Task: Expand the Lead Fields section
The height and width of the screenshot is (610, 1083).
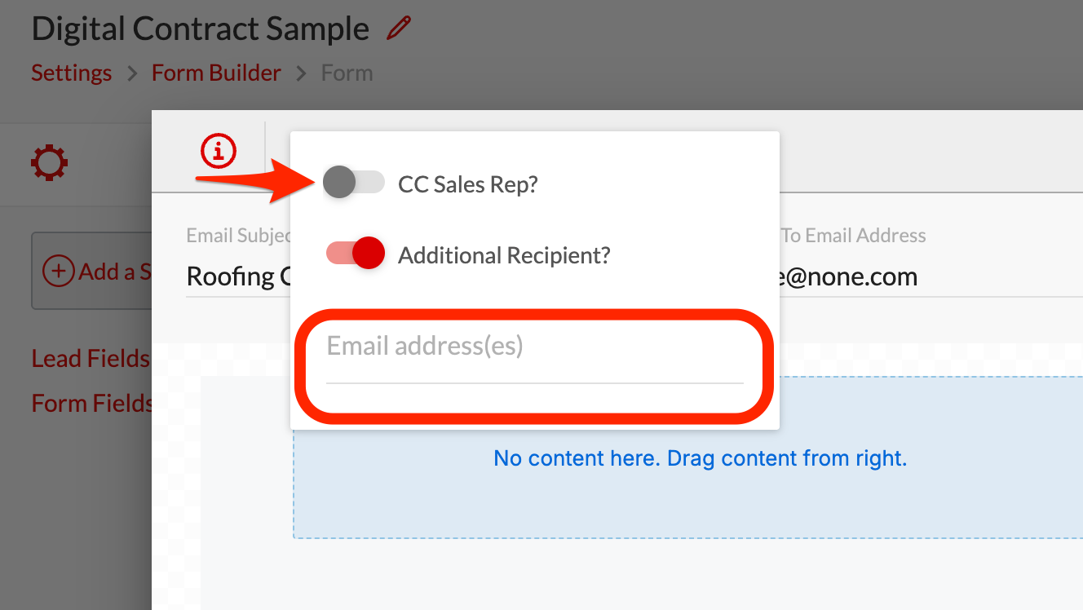Action: pyautogui.click(x=90, y=358)
